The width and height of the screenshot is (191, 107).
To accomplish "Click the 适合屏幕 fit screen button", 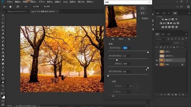I will pos(36,7).
